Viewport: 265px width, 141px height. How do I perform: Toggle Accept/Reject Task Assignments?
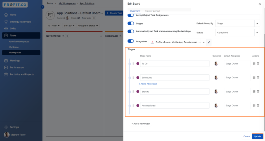pyautogui.click(x=131, y=15)
